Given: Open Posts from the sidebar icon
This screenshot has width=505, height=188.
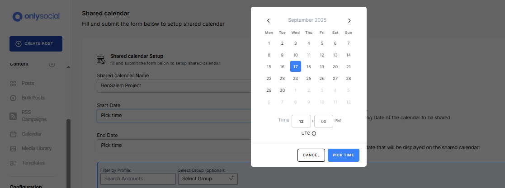Looking at the screenshot, I should (13, 84).
